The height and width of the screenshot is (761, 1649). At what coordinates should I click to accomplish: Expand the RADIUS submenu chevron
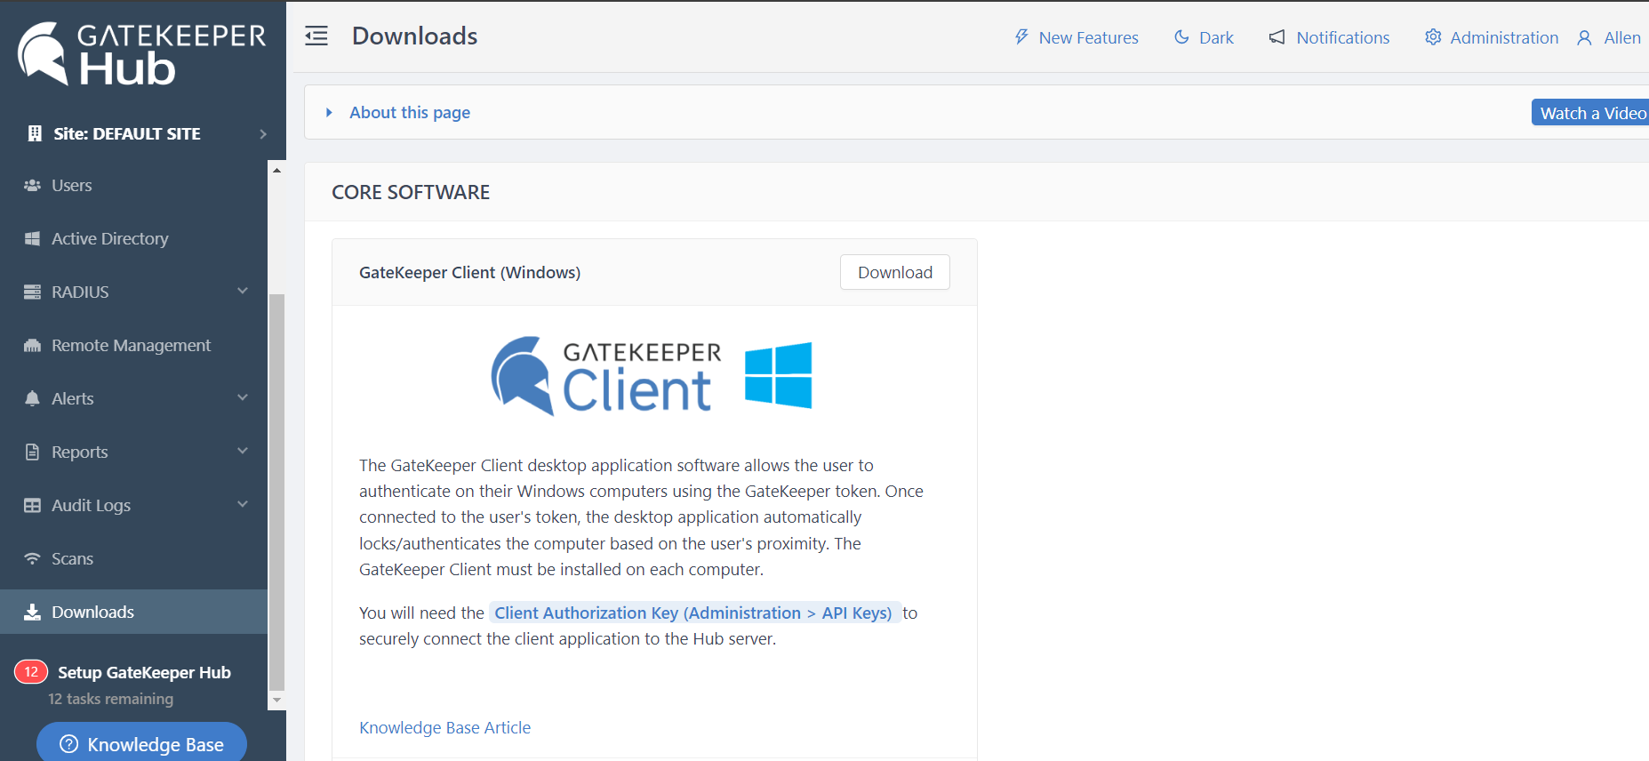click(243, 292)
